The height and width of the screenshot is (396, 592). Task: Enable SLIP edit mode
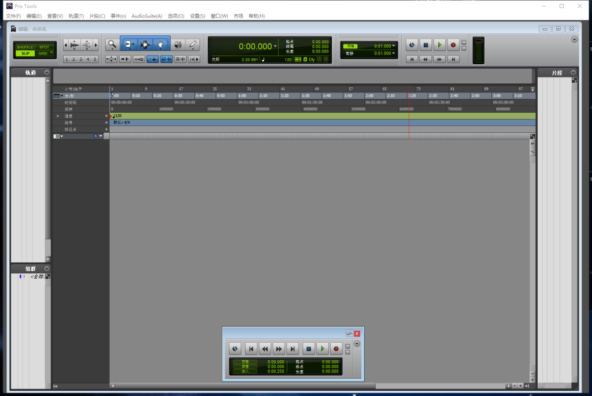coord(25,53)
